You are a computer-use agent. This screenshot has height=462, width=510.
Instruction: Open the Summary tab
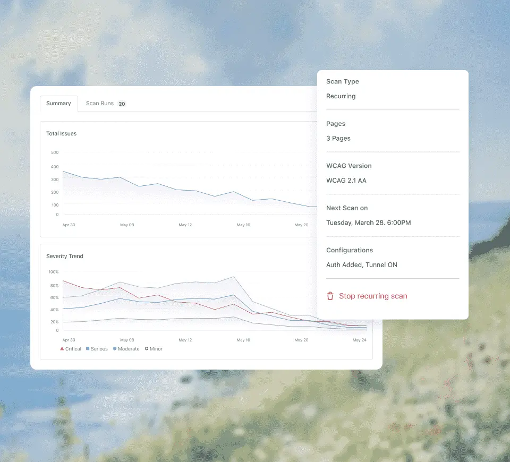(58, 104)
